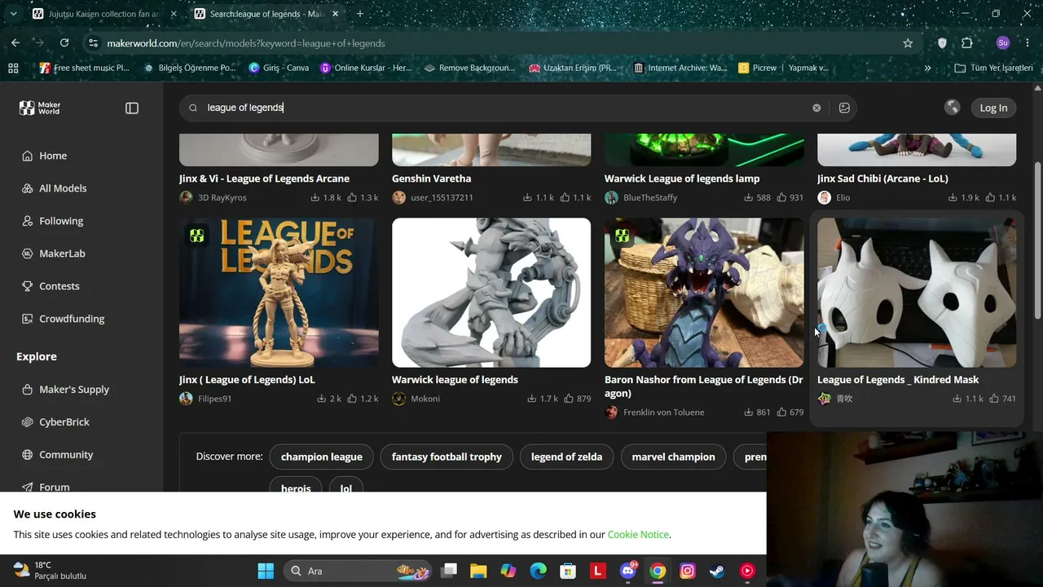Like the Baron Nashor model
The height and width of the screenshot is (587, 1043).
[x=781, y=413]
